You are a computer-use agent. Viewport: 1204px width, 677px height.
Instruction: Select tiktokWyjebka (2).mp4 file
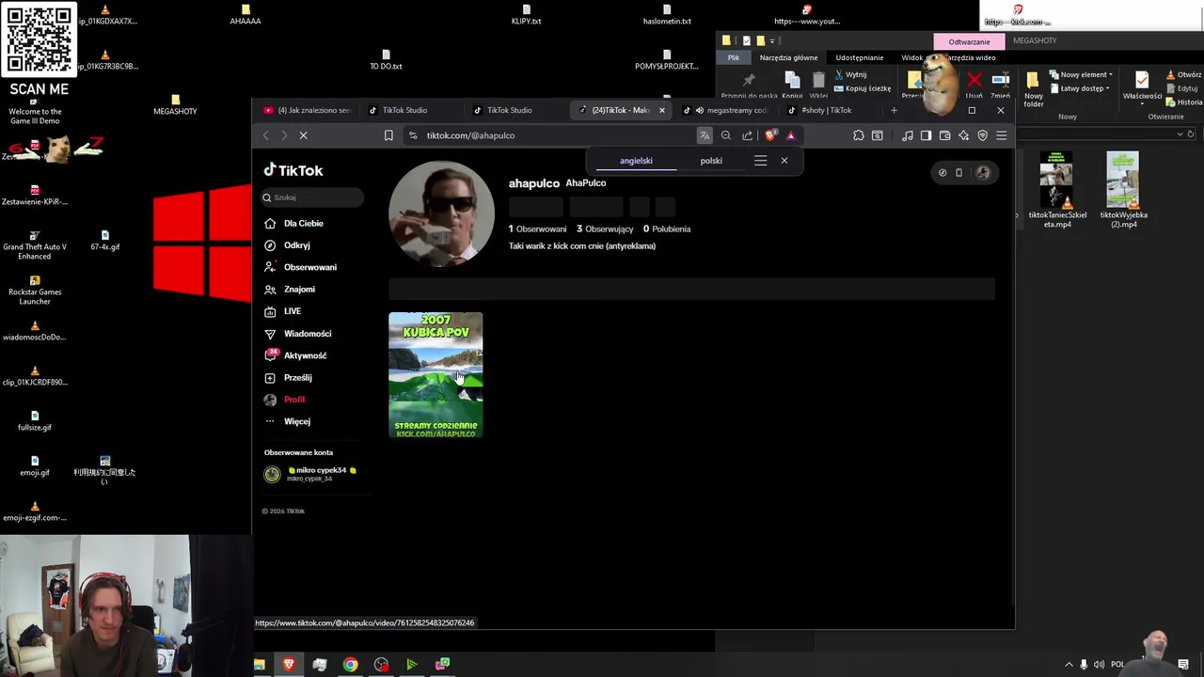pos(1123,190)
